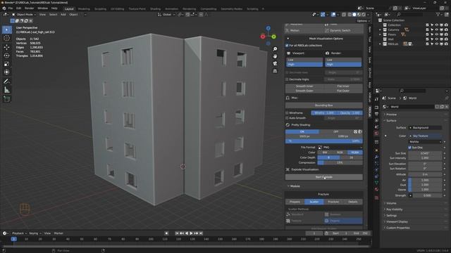
Task: Click the World name input field
Action: 412,107
